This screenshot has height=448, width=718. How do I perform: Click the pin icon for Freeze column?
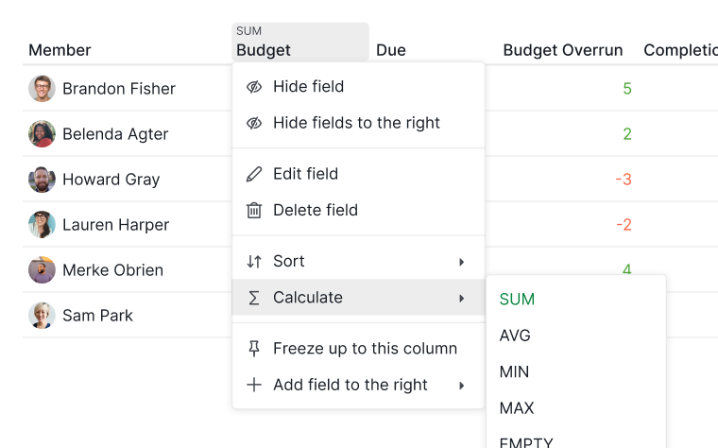(254, 349)
